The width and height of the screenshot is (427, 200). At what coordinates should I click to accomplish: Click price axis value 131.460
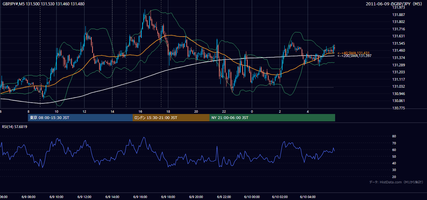pyautogui.click(x=399, y=50)
